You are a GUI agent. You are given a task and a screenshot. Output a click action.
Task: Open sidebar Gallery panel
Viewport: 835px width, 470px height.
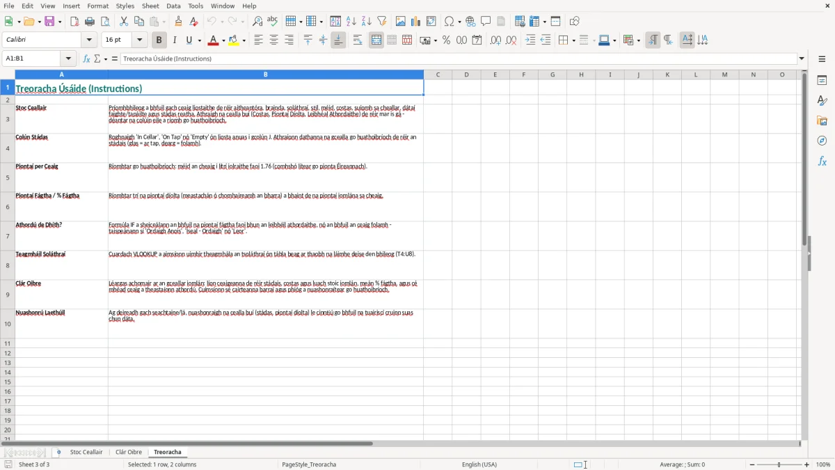[x=822, y=120]
